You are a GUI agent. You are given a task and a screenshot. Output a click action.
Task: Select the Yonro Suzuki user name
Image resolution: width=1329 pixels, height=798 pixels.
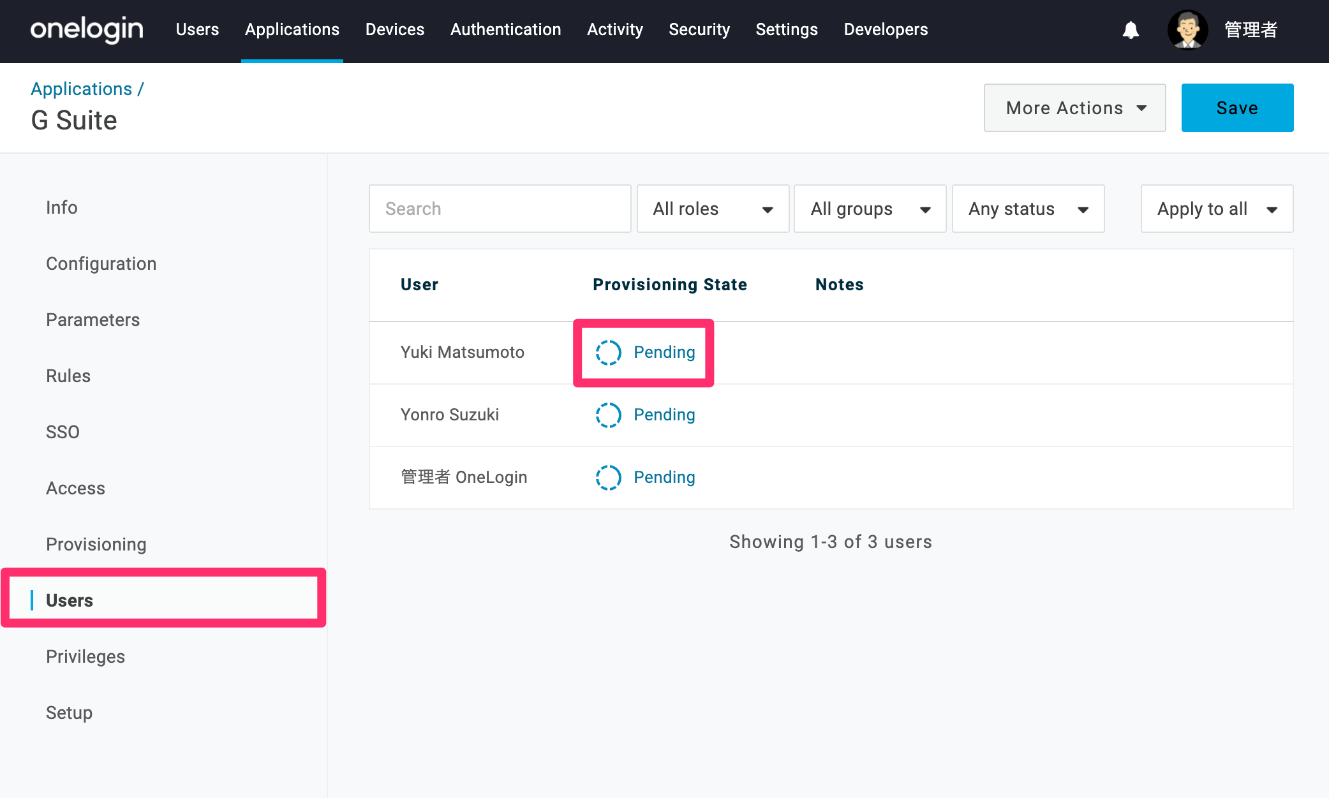point(450,415)
